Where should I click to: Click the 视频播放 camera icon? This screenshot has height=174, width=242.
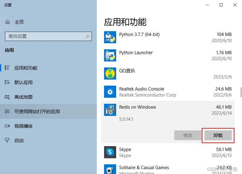point(7,126)
